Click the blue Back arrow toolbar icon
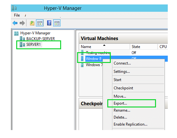 coord(15,23)
